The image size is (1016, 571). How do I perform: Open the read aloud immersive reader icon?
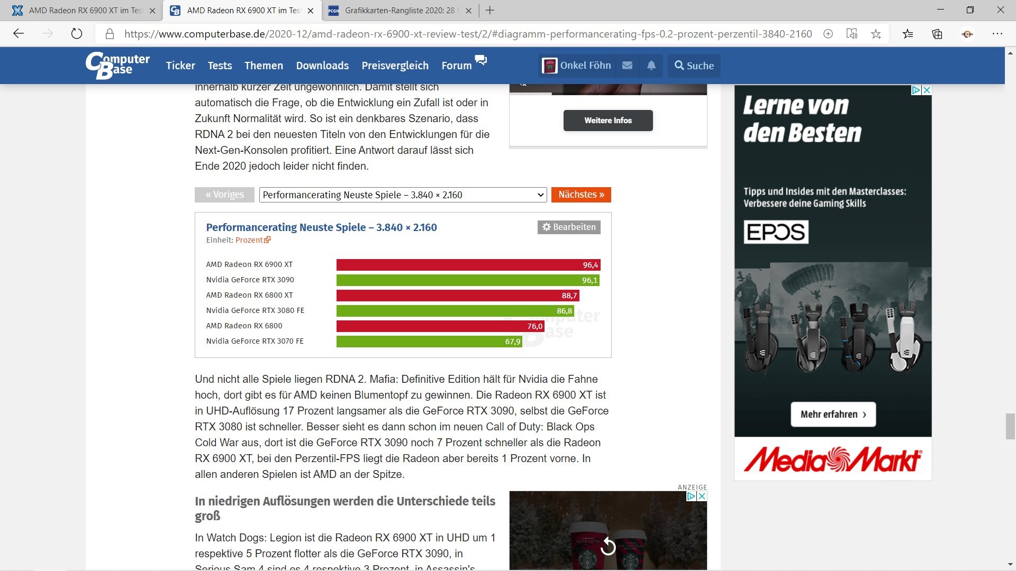pyautogui.click(x=851, y=34)
